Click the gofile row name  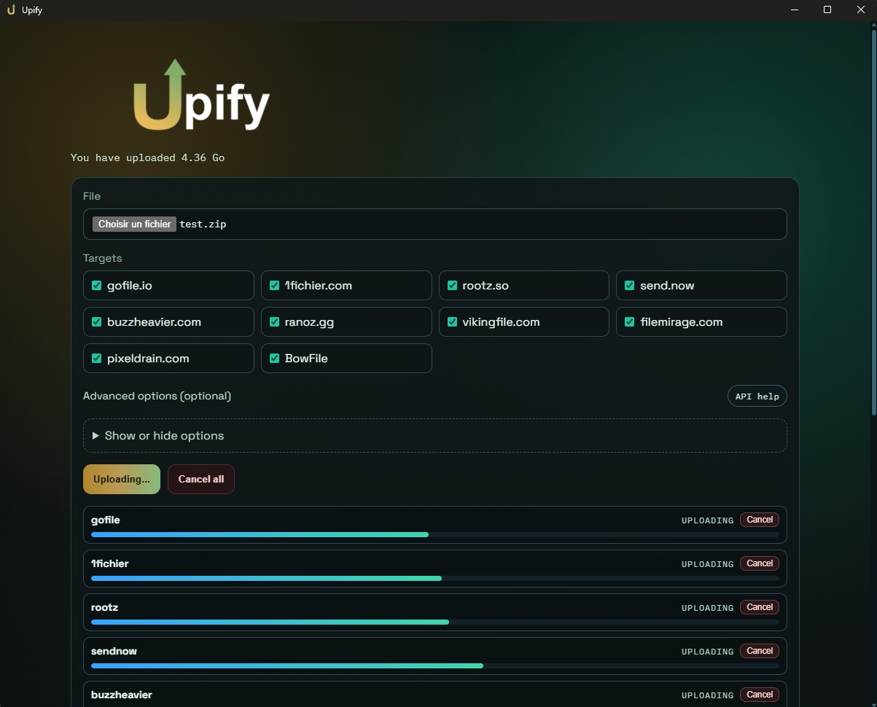point(106,520)
